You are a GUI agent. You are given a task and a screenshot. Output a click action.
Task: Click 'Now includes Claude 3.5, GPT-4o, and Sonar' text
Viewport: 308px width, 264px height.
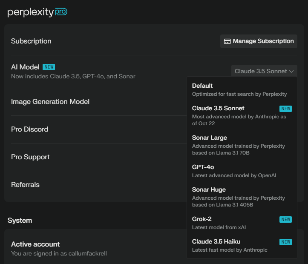[73, 76]
